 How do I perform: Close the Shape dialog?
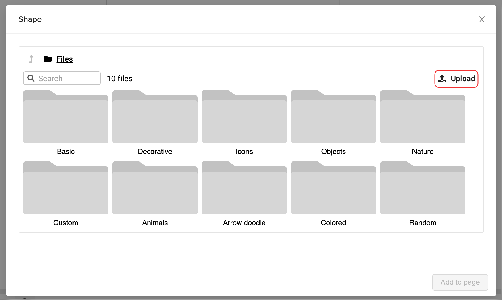coord(482,19)
